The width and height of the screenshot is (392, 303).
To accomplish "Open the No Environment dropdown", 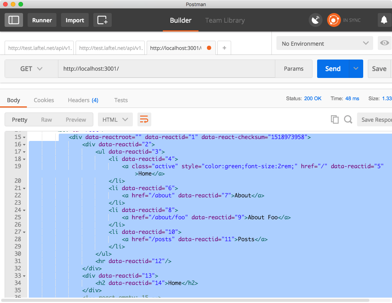I will click(x=325, y=43).
